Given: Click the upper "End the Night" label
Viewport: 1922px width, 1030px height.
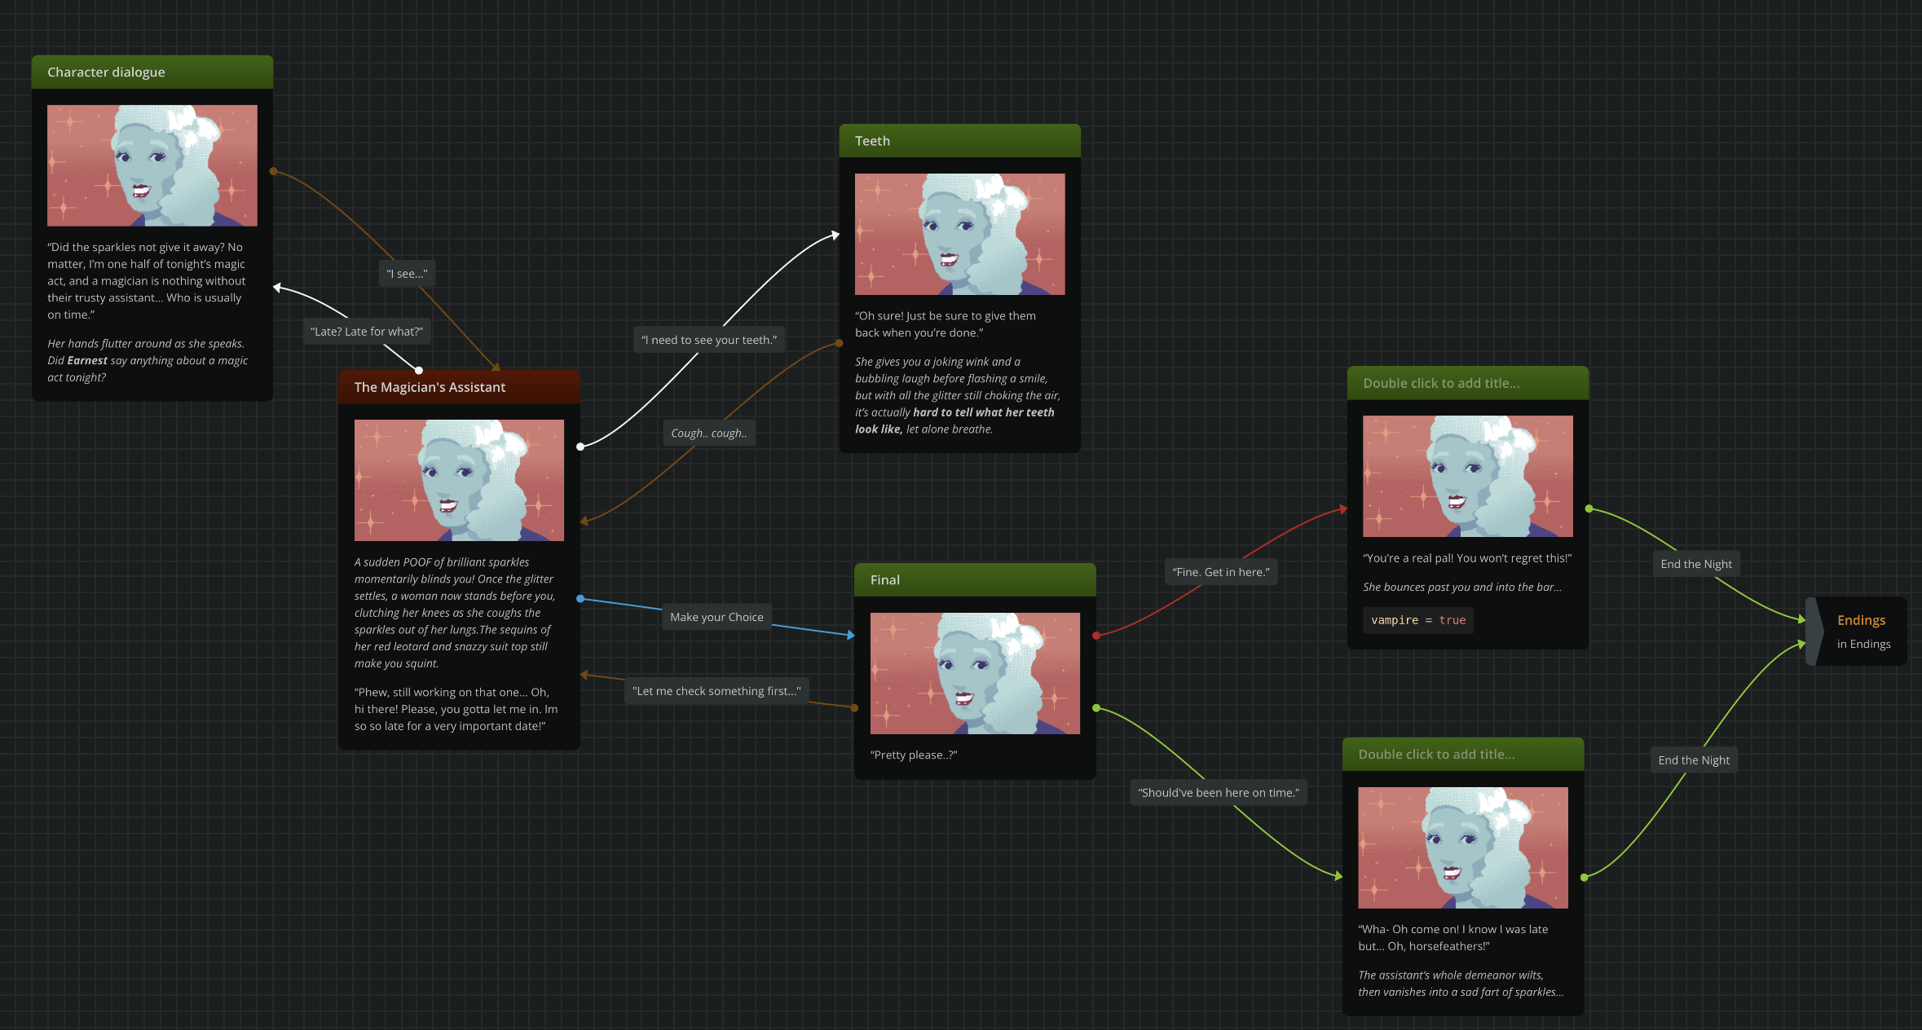Looking at the screenshot, I should pyautogui.click(x=1696, y=564).
